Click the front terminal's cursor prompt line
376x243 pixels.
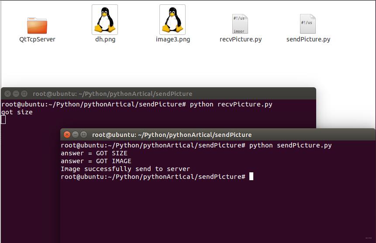pos(157,177)
